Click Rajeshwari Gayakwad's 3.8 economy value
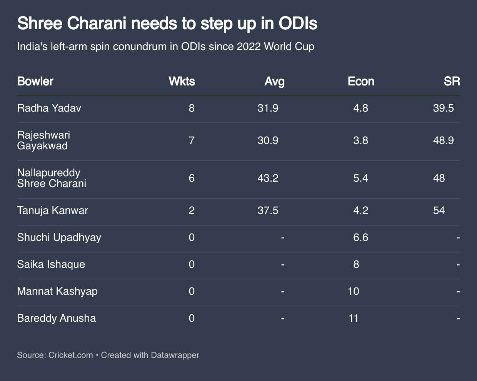 point(360,140)
